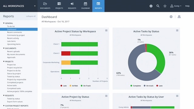Open My recent documents report
The image size is (194, 109).
[16, 54]
